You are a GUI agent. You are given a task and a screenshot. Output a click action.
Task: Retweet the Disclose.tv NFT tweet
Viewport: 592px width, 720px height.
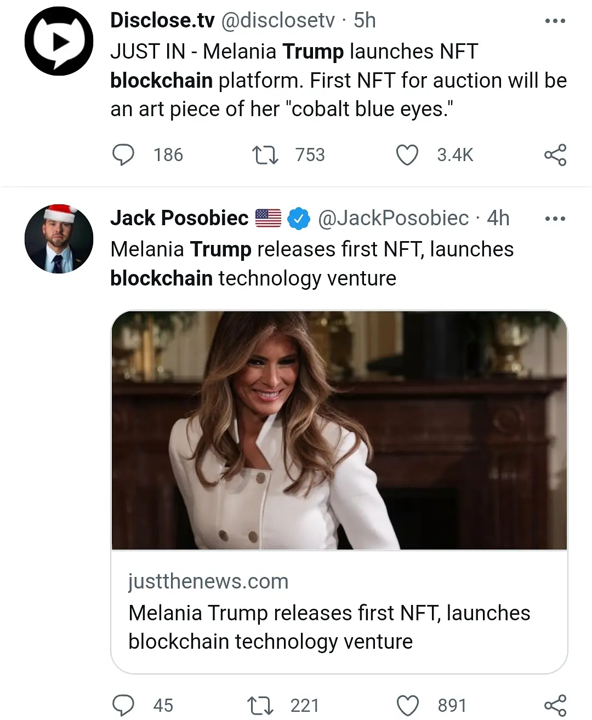(x=265, y=155)
